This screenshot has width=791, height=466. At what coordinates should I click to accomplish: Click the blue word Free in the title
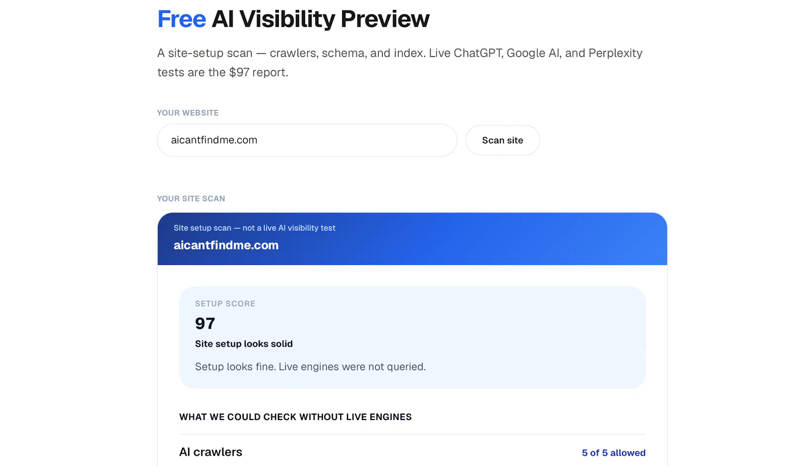pyautogui.click(x=181, y=19)
